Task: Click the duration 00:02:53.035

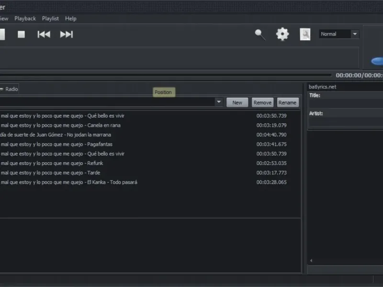Action: click(x=271, y=163)
